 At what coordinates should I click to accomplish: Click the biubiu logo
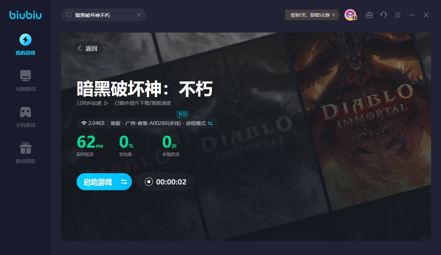click(26, 15)
